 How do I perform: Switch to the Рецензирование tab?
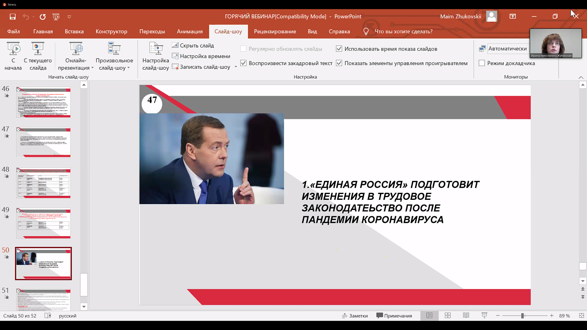pos(275,31)
